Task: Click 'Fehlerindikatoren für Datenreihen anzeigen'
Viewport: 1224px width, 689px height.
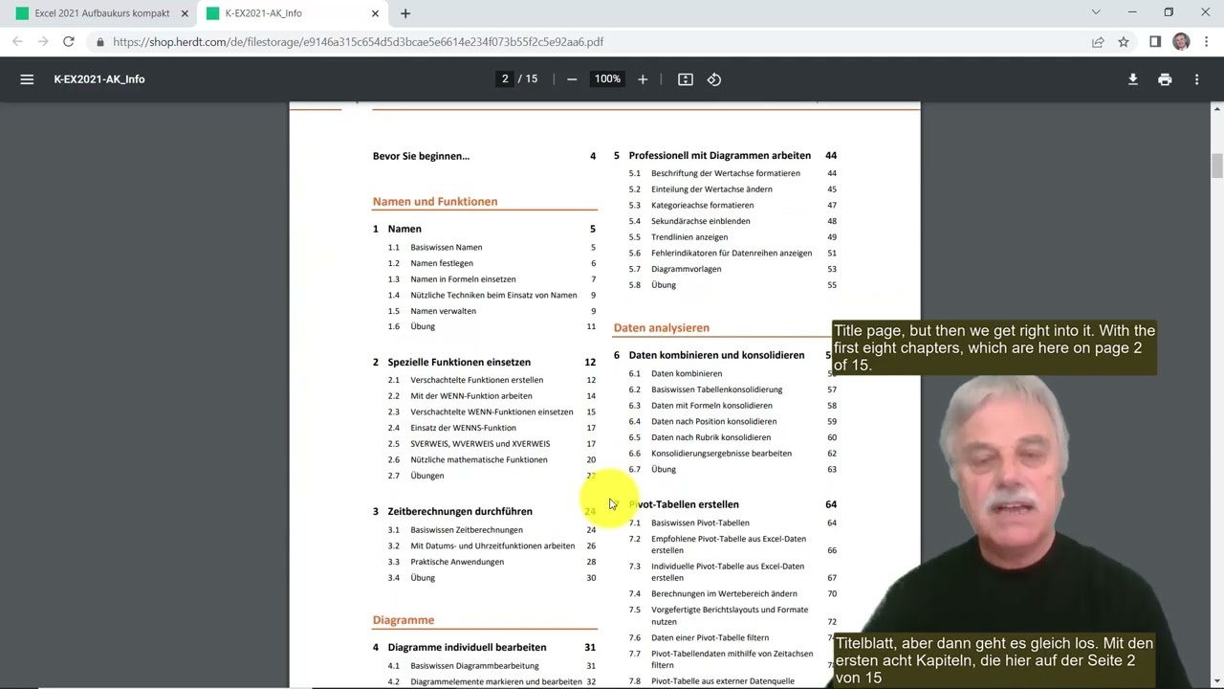Action: coord(732,254)
